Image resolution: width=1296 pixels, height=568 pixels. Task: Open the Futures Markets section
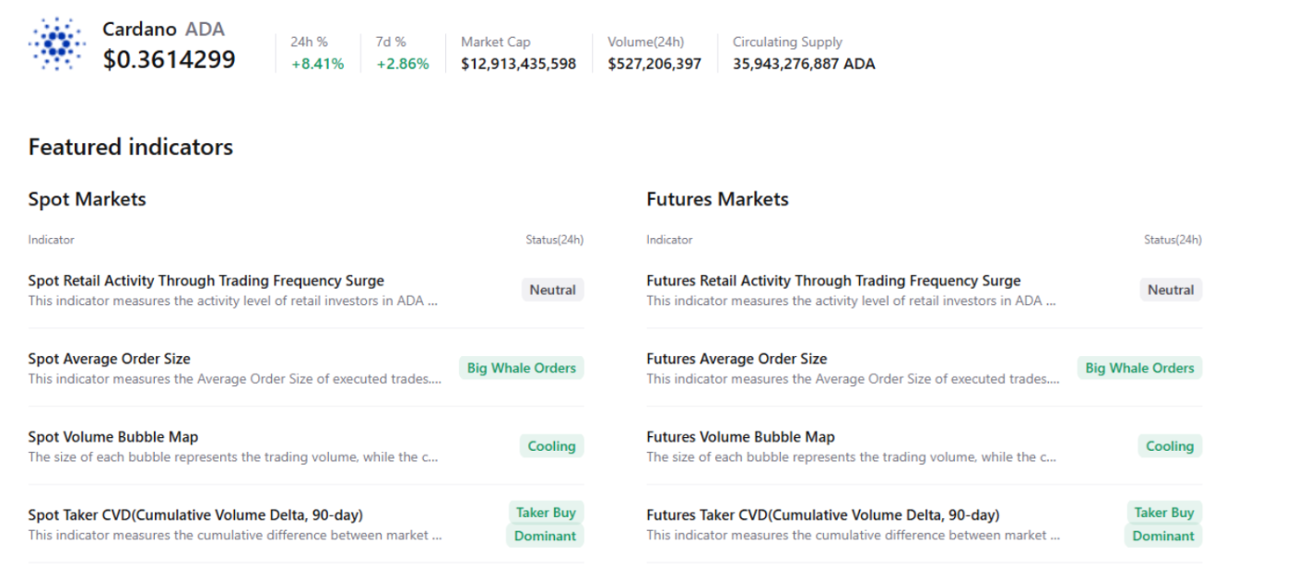(717, 199)
